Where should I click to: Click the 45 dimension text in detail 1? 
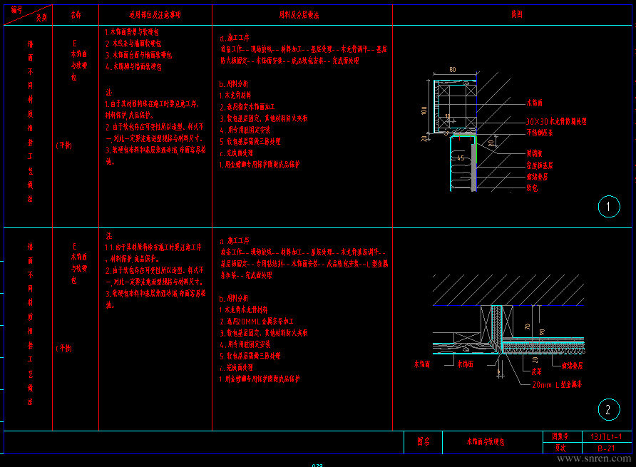point(461,158)
